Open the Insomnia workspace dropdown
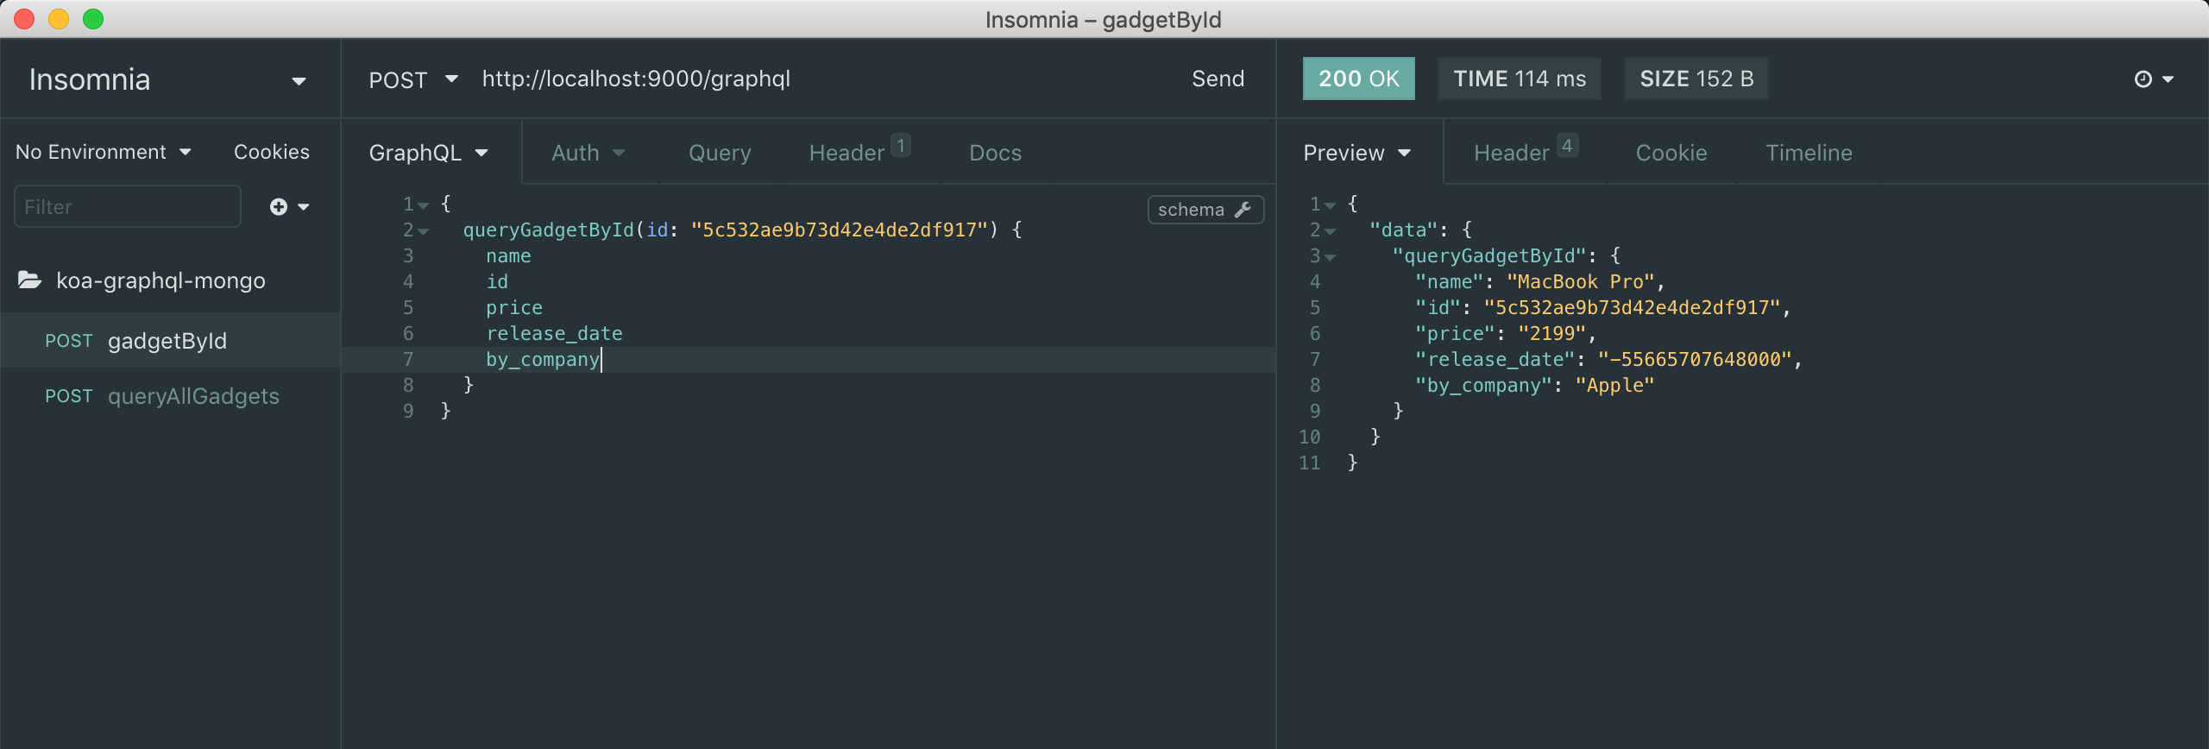2209x749 pixels. pos(168,79)
